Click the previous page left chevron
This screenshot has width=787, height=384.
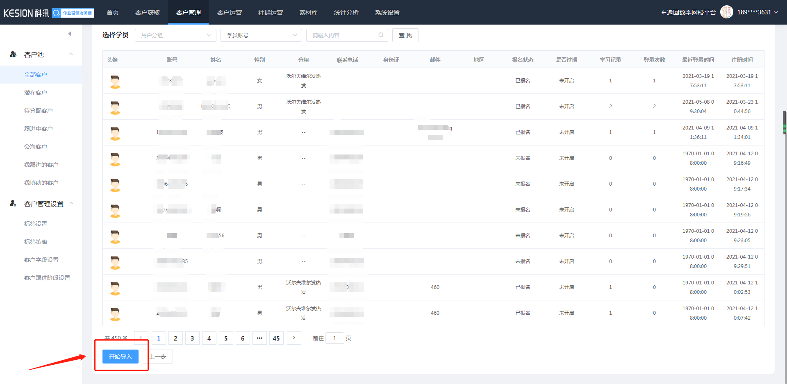[x=141, y=338]
